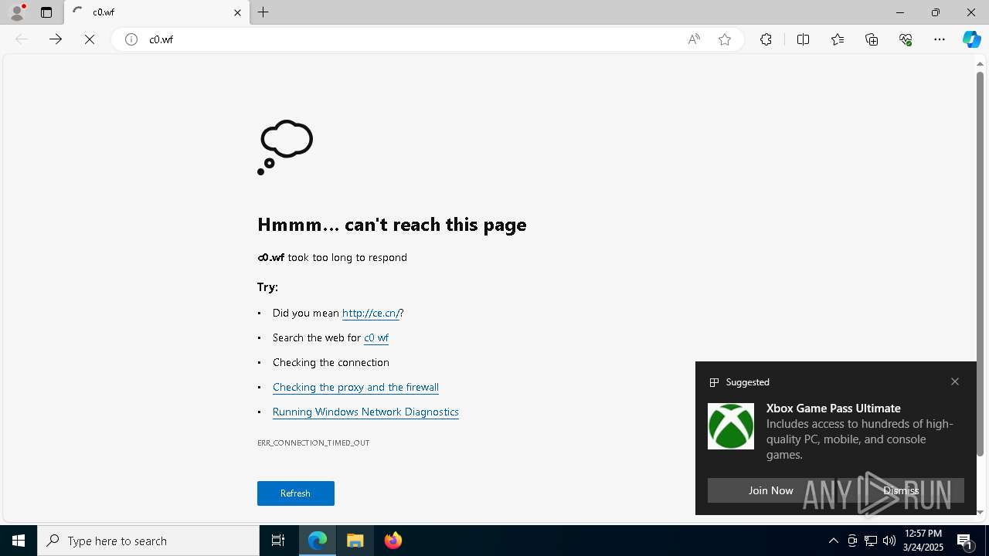989x556 pixels.
Task: Open the Copilot sidebar
Action: pyautogui.click(x=972, y=39)
